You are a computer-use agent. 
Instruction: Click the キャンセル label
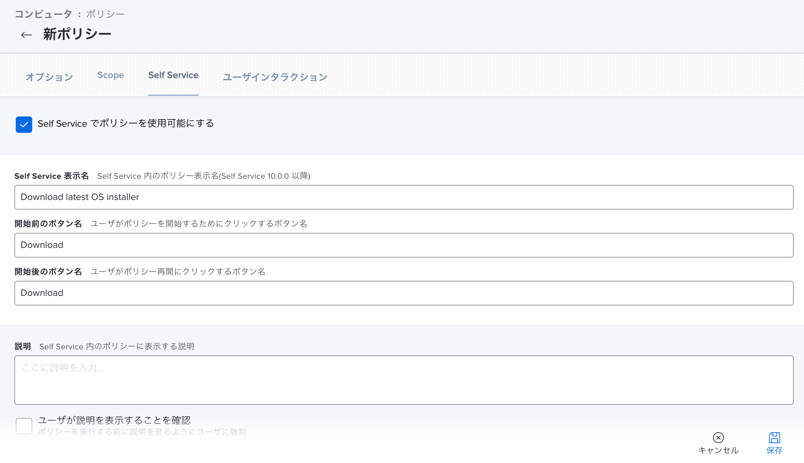click(x=718, y=450)
